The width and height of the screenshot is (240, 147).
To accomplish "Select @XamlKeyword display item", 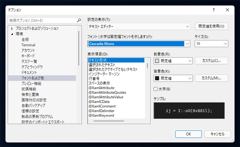I will tap(101, 115).
